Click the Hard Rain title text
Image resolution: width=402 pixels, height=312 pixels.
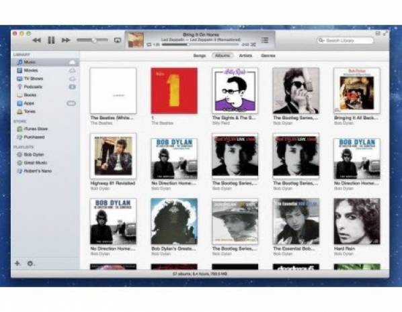coord(344,248)
